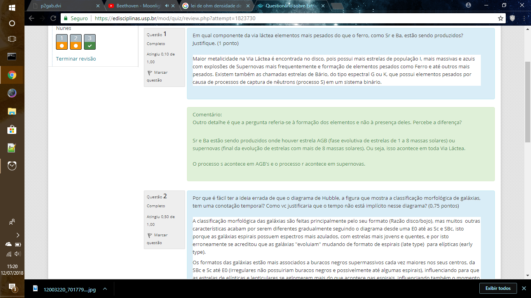This screenshot has height=298, width=531.
Task: Open the Microsoft Store taskbar icon
Action: 12,130
